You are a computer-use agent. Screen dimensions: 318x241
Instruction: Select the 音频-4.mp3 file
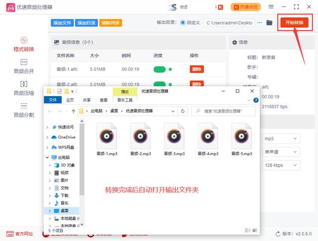(208, 139)
